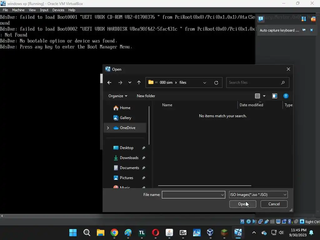Expand the File name history dropdown
The image size is (320, 240).
pos(222,195)
